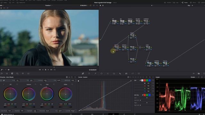Open the Timeline 1 name dropdown

click(x=49, y=5)
